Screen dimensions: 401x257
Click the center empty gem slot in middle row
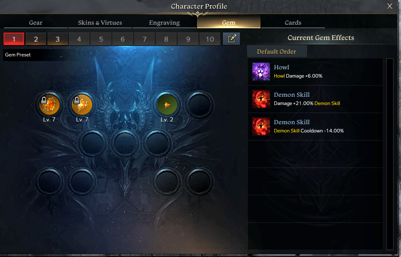tap(125, 143)
